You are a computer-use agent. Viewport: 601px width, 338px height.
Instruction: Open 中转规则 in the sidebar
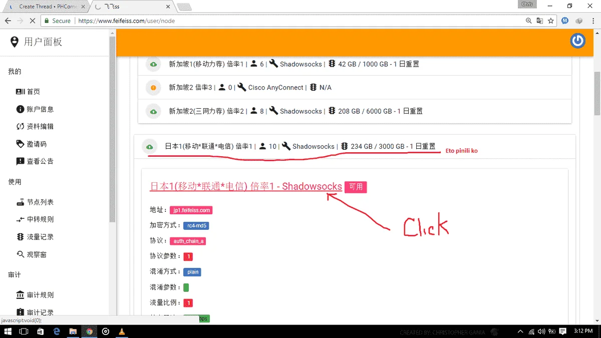35,219
